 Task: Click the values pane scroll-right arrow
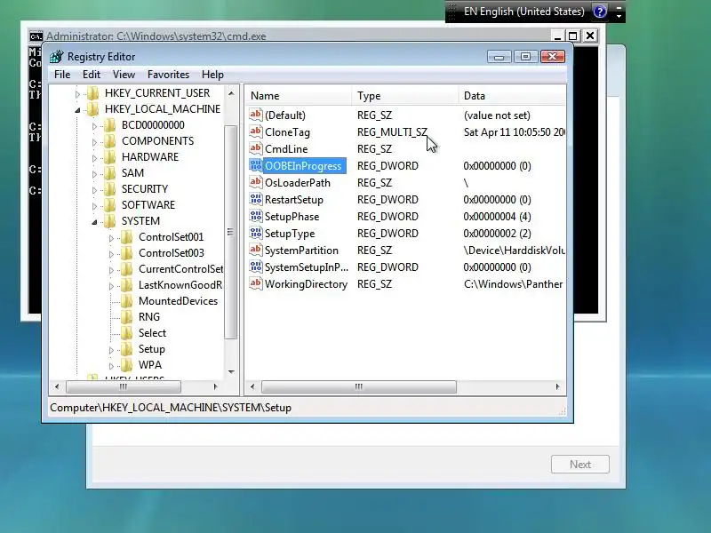click(x=558, y=386)
